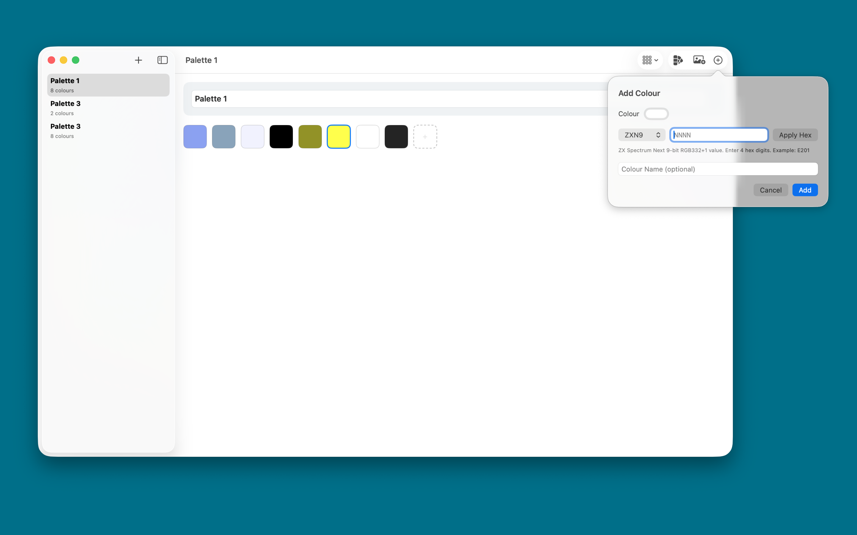857x535 pixels.
Task: Open the colour well in the Add Colour dialog
Action: tap(656, 114)
